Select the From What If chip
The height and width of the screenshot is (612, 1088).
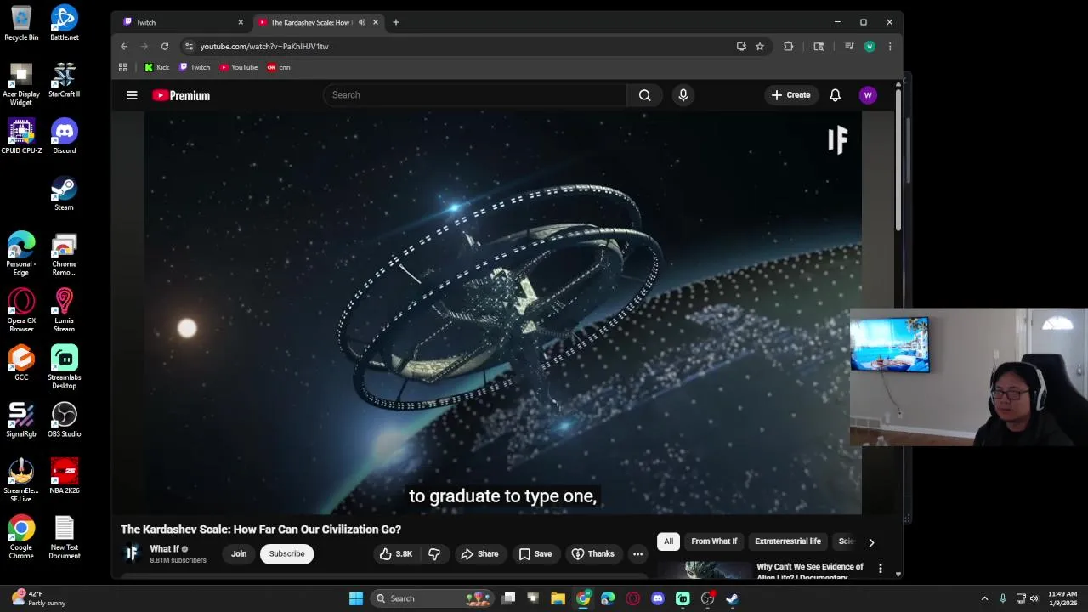click(714, 541)
